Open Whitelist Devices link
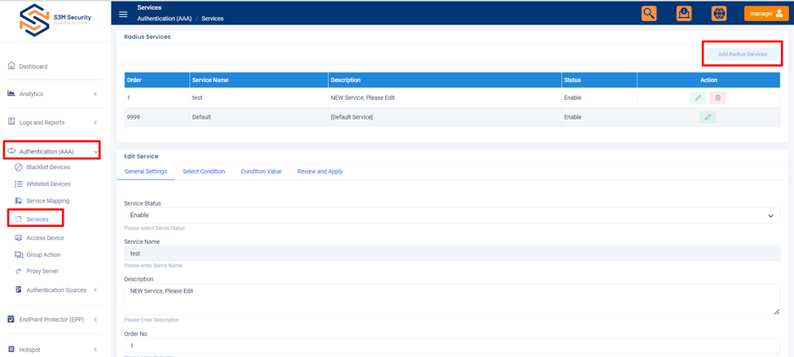The width and height of the screenshot is (794, 357). point(49,184)
